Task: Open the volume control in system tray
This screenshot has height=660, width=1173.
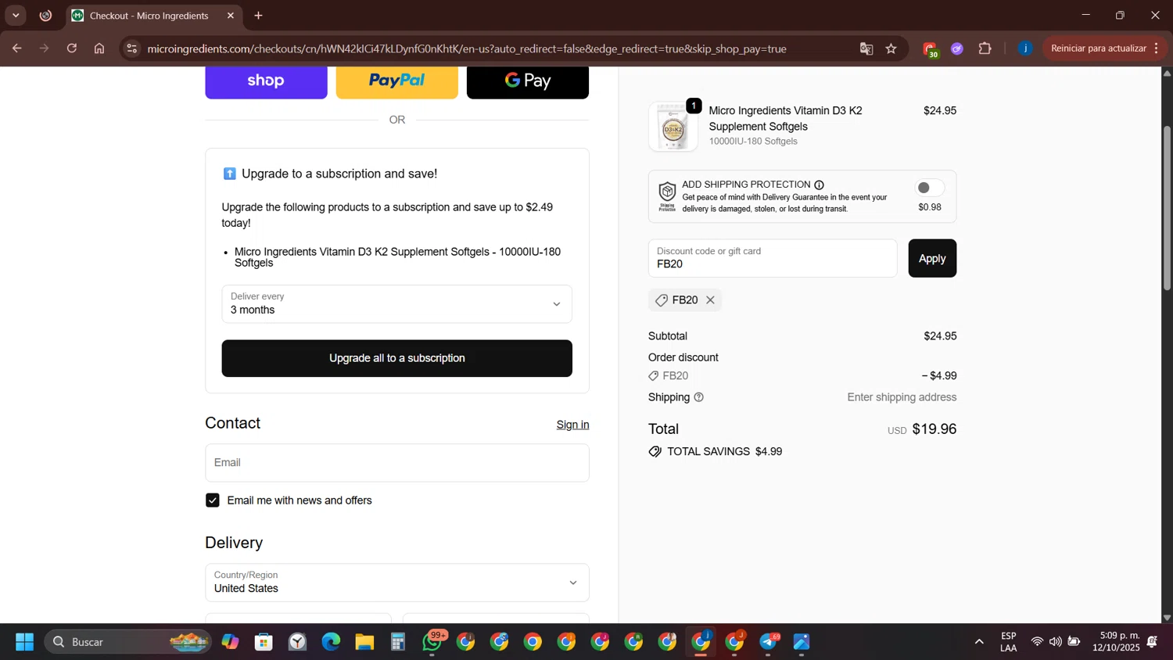Action: pyautogui.click(x=1056, y=642)
